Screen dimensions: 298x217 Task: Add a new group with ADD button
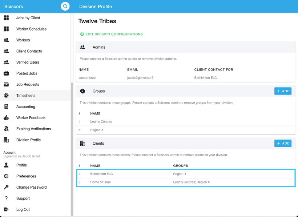[283, 91]
